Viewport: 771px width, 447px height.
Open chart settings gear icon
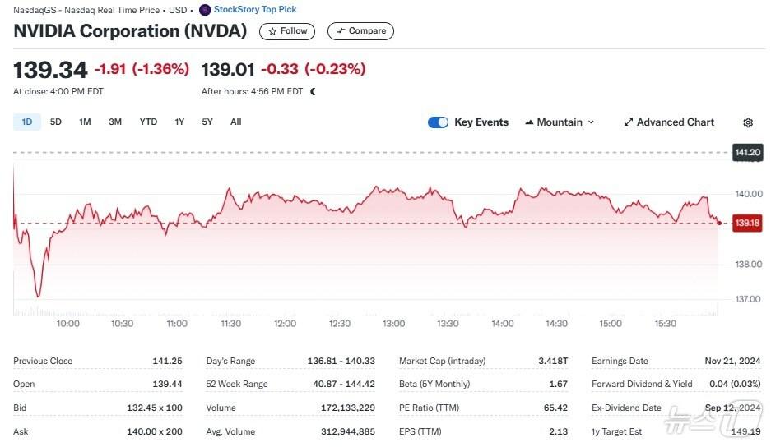pyautogui.click(x=747, y=122)
